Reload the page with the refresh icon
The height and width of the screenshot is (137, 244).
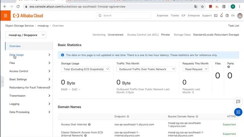click(18, 6)
